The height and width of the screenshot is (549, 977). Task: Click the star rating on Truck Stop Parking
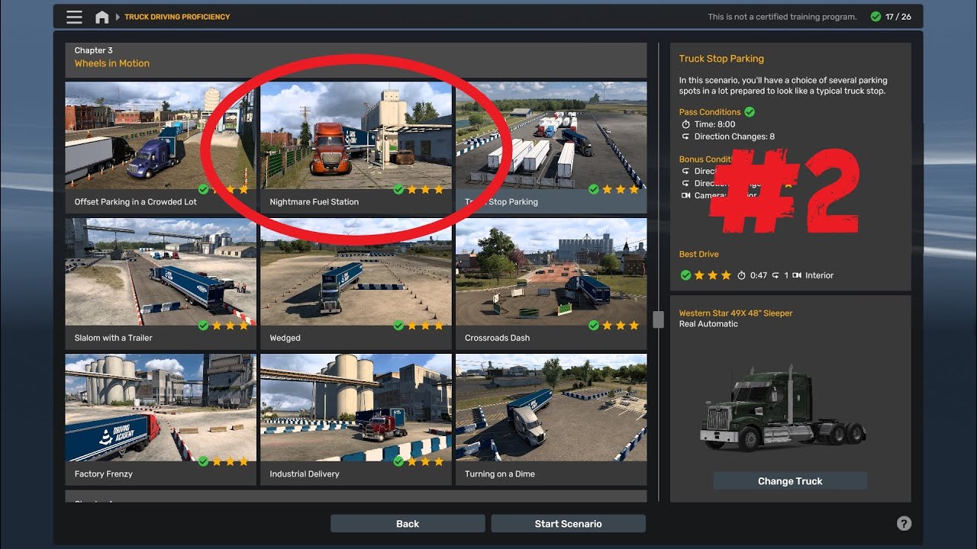(x=621, y=189)
